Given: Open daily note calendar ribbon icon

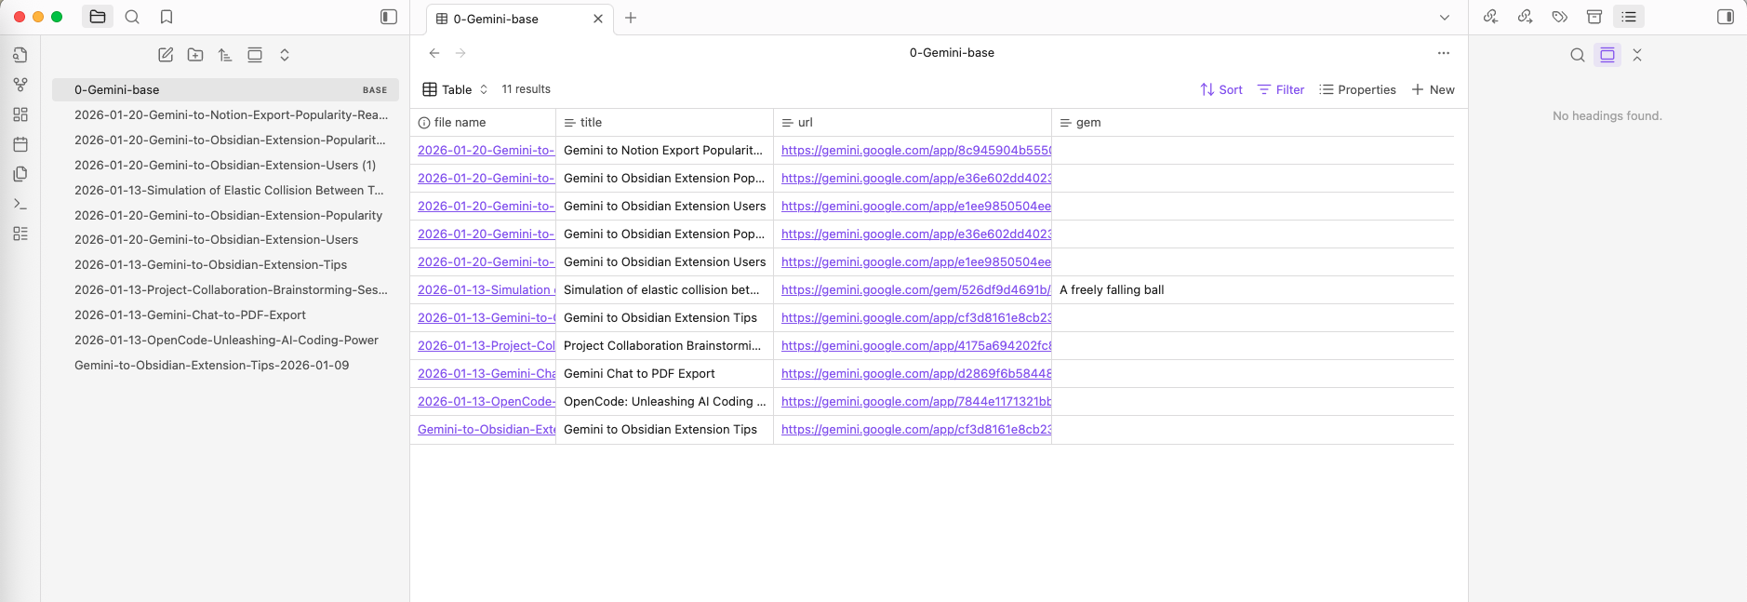Looking at the screenshot, I should click(x=20, y=144).
